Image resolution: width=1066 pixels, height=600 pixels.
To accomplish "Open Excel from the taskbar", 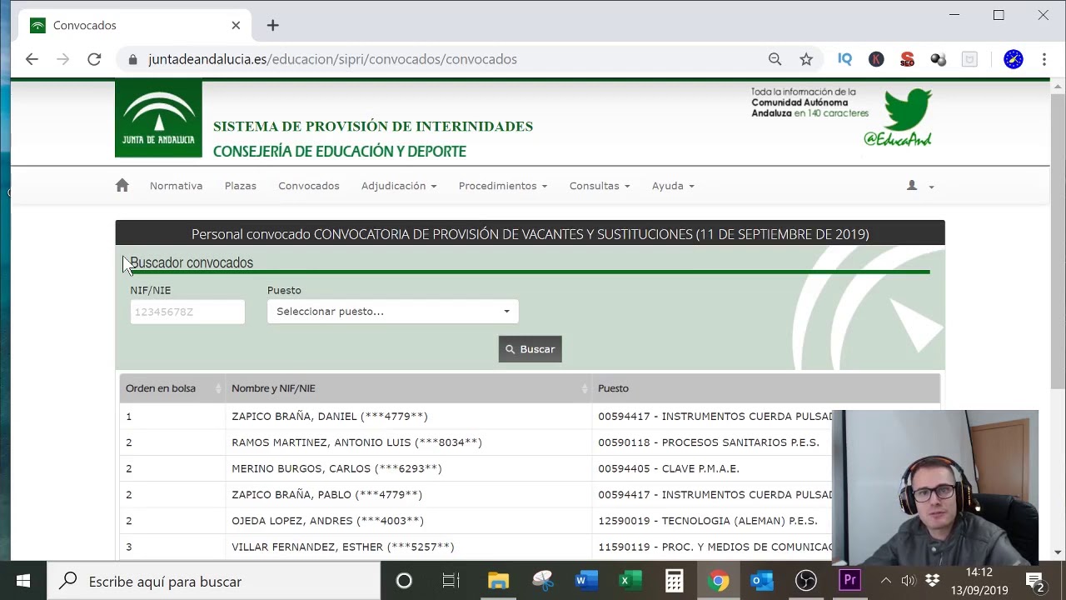I will tap(630, 581).
